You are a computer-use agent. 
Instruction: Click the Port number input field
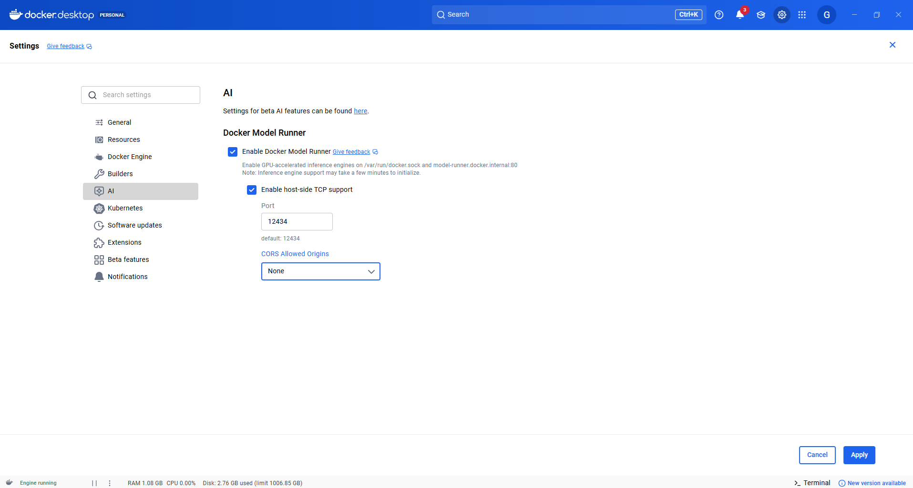(x=297, y=222)
